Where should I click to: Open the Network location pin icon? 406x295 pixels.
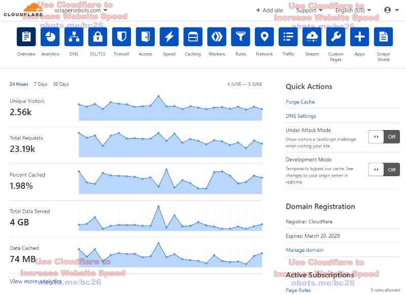coord(264,37)
